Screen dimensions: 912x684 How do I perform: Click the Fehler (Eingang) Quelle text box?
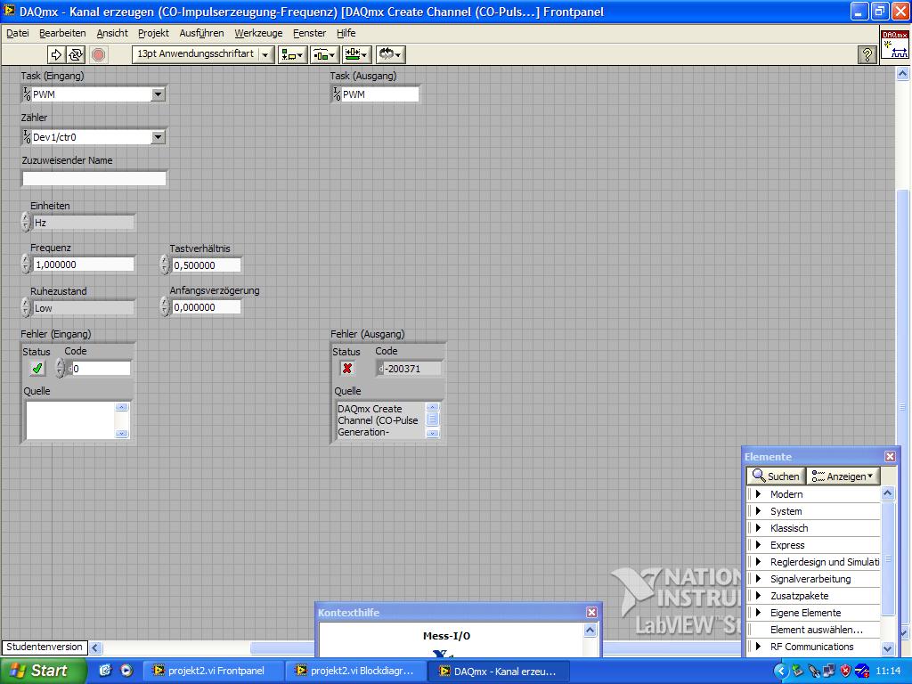pyautogui.click(x=70, y=420)
